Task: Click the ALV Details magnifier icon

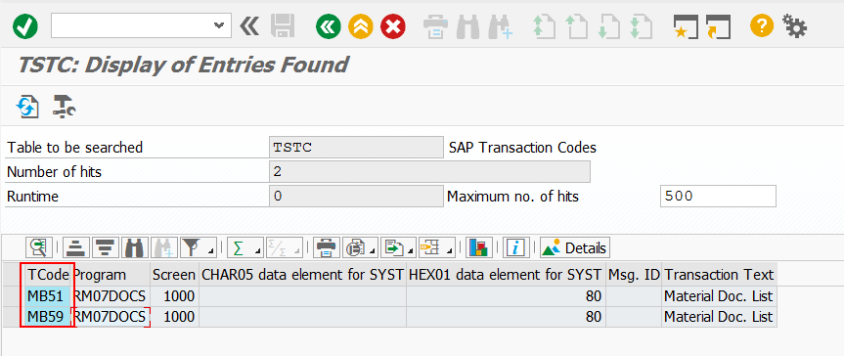Action: 39,247
